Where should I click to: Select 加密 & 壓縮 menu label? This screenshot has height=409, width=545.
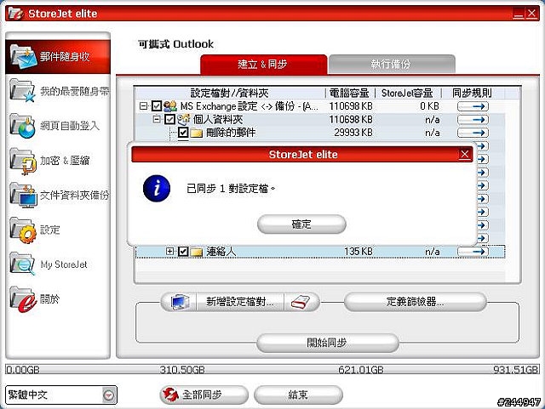coord(65,161)
